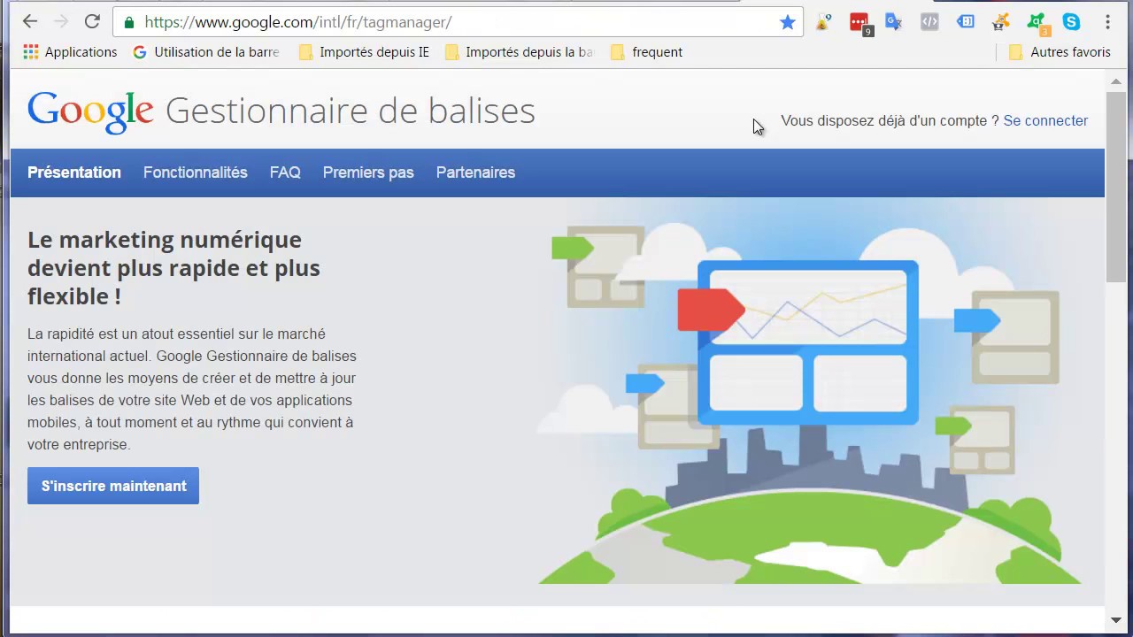The image size is (1133, 637).
Task: Click the Google logo in the header
Action: pos(90,112)
